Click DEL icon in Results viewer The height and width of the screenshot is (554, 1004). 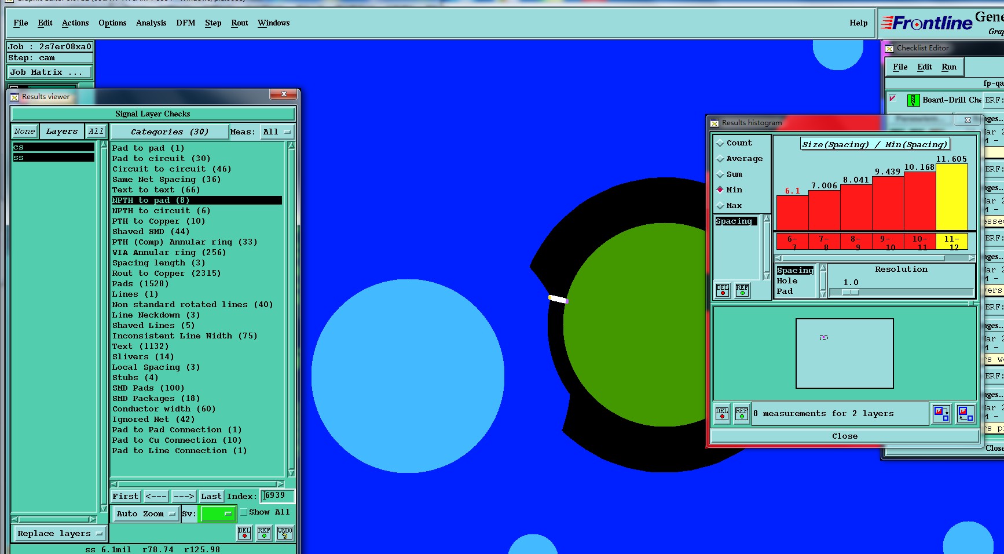click(x=244, y=533)
